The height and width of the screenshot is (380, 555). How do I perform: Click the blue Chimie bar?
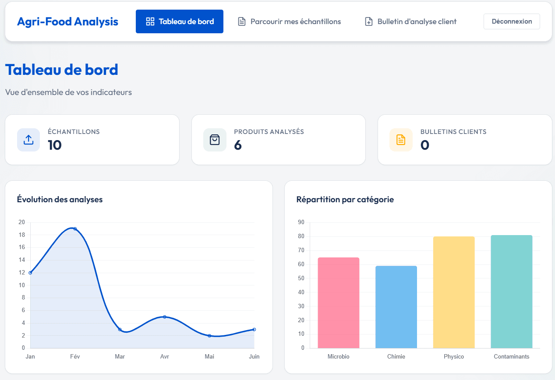(396, 306)
